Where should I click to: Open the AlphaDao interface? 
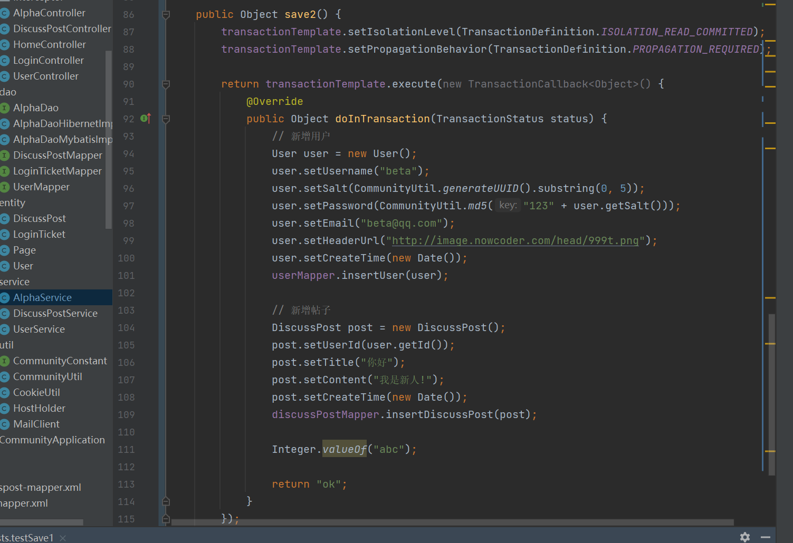[35, 108]
